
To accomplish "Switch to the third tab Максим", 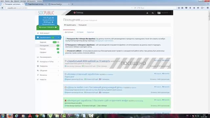I will pos(59,4).
